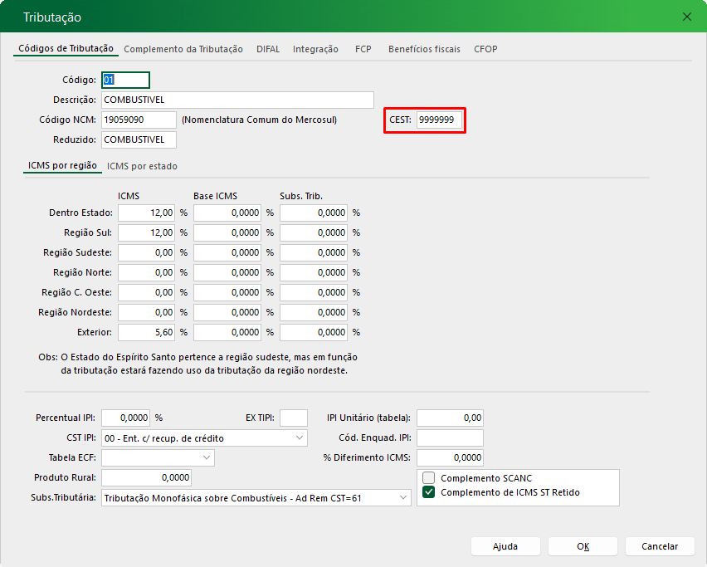Viewport: 707px width, 567px height.
Task: Open the DIFAL tab
Action: click(268, 49)
